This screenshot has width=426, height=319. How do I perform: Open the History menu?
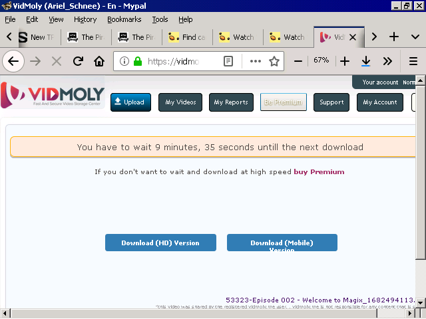click(85, 19)
